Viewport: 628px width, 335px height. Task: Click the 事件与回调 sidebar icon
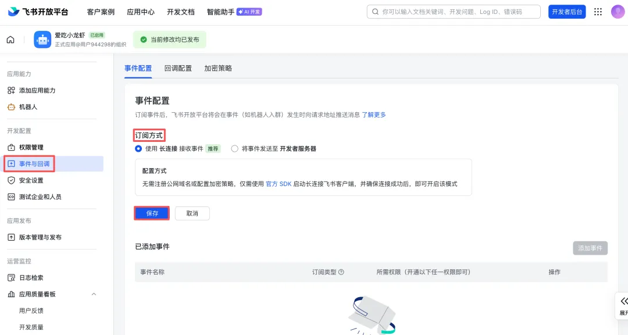pyautogui.click(x=11, y=163)
